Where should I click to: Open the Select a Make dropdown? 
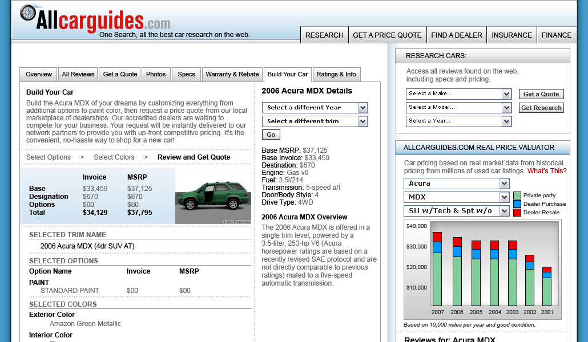(x=458, y=94)
